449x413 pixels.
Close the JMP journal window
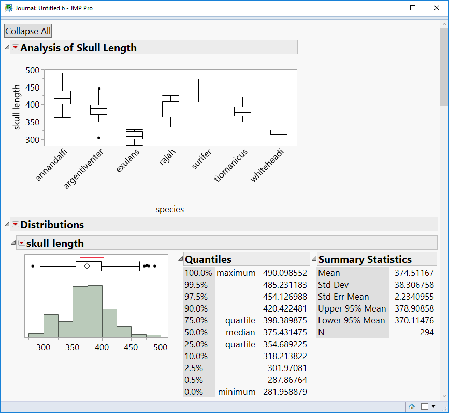click(437, 8)
